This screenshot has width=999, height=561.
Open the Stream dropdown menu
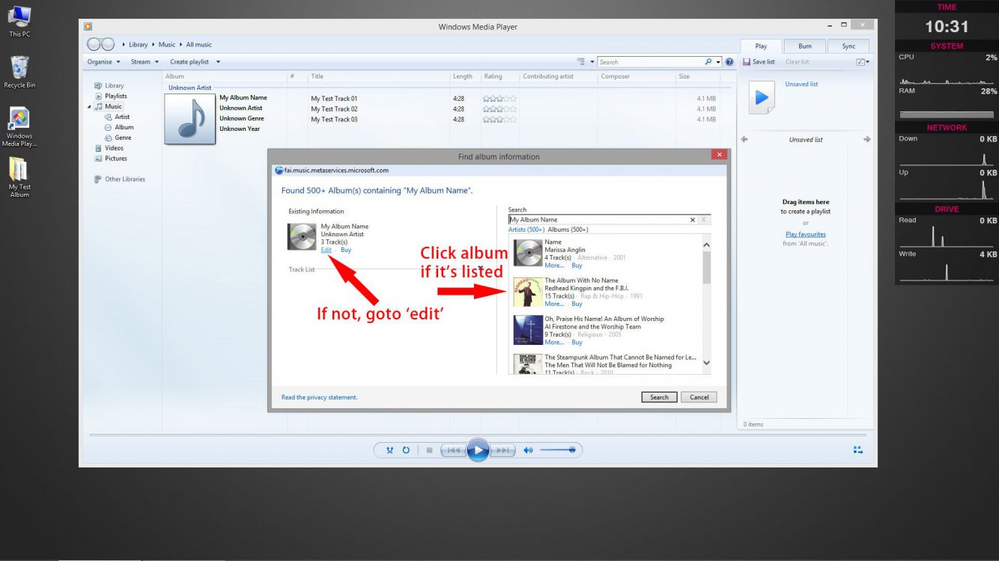pyautogui.click(x=145, y=62)
